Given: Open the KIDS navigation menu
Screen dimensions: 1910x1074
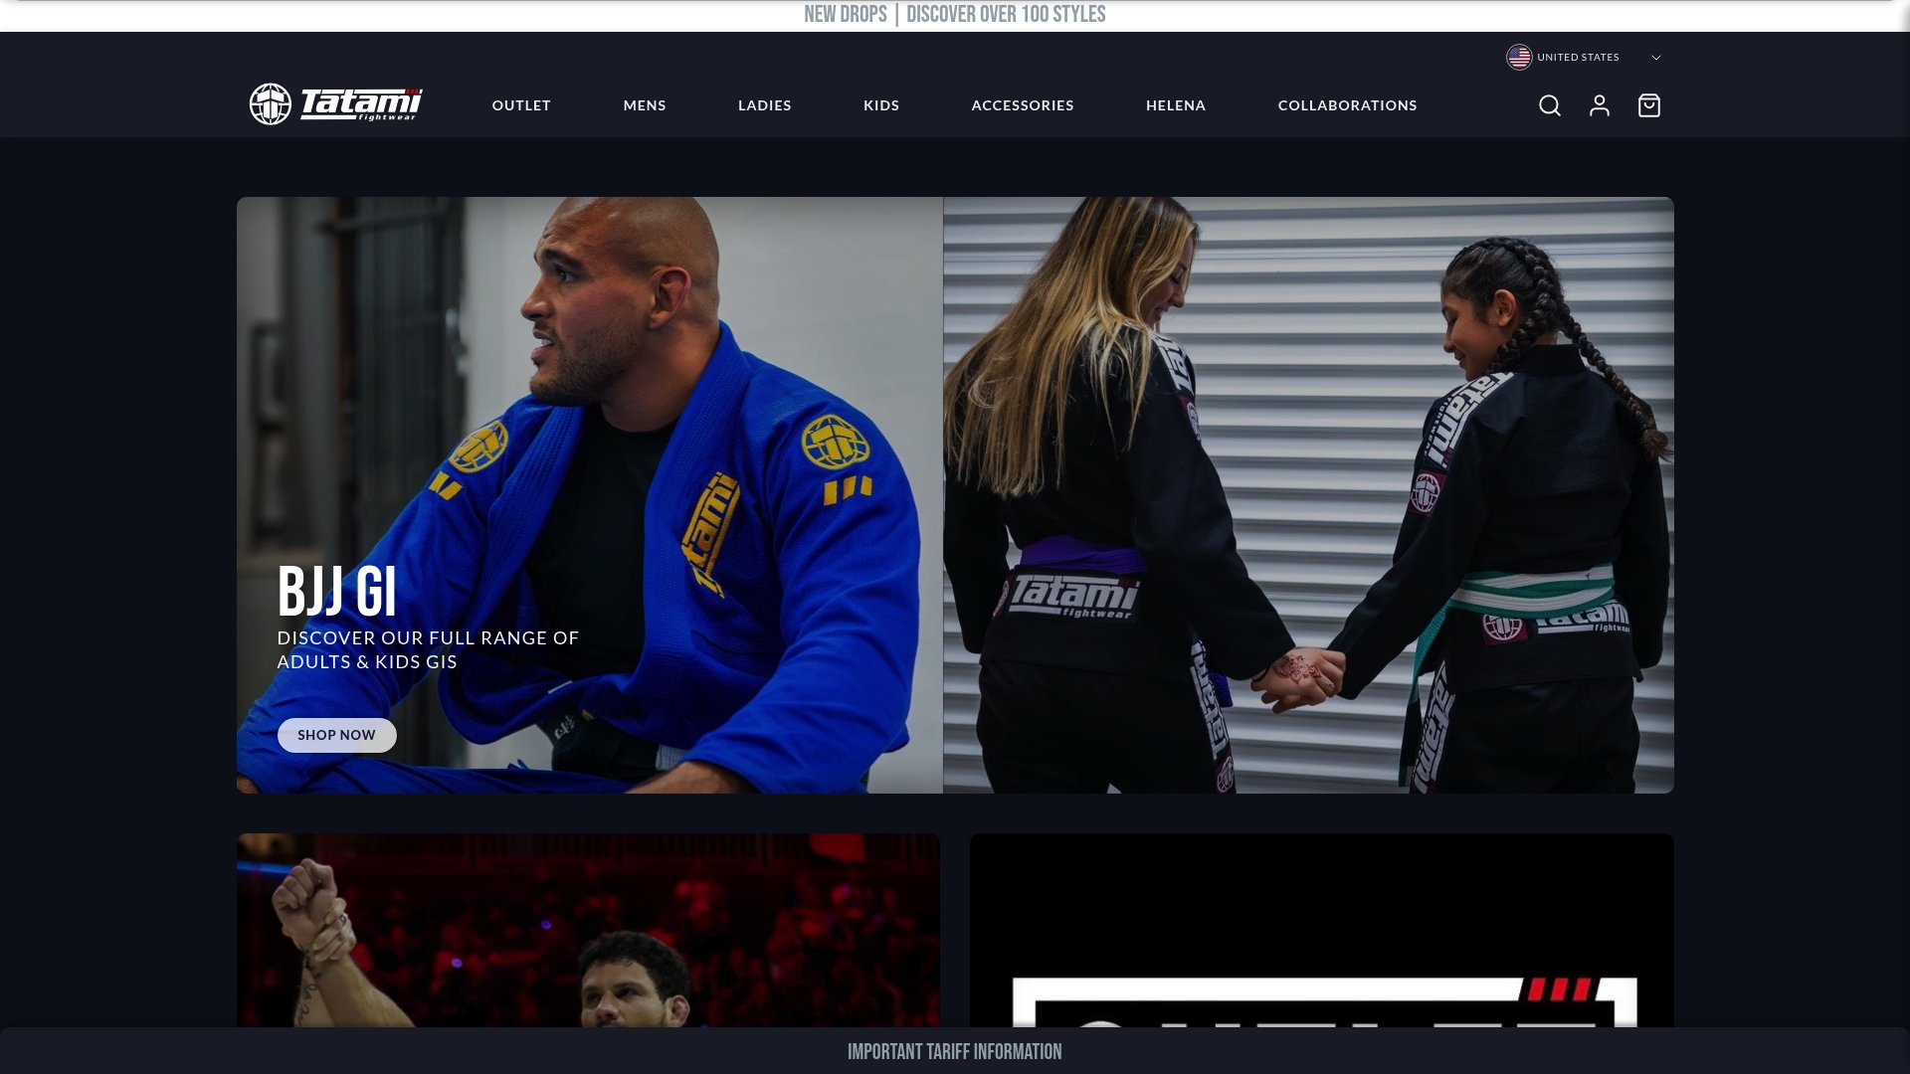Looking at the screenshot, I should pyautogui.click(x=879, y=105).
